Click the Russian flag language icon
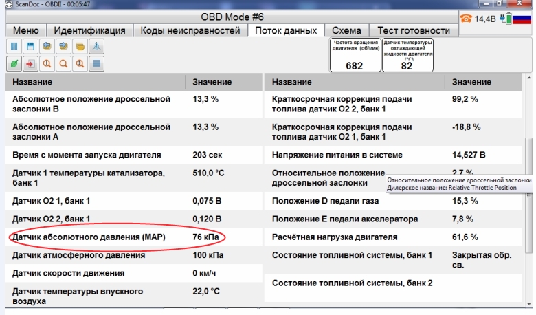536x315 pixels. click(x=522, y=19)
